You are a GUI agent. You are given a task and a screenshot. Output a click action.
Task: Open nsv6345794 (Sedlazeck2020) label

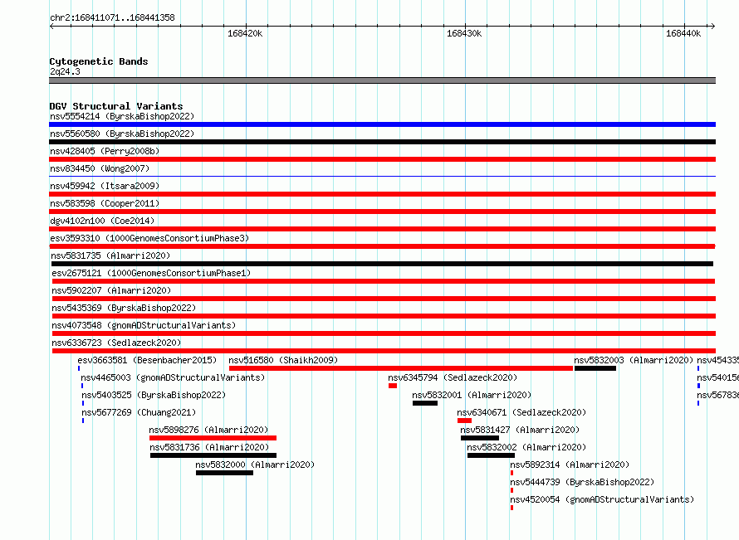pyautogui.click(x=453, y=377)
